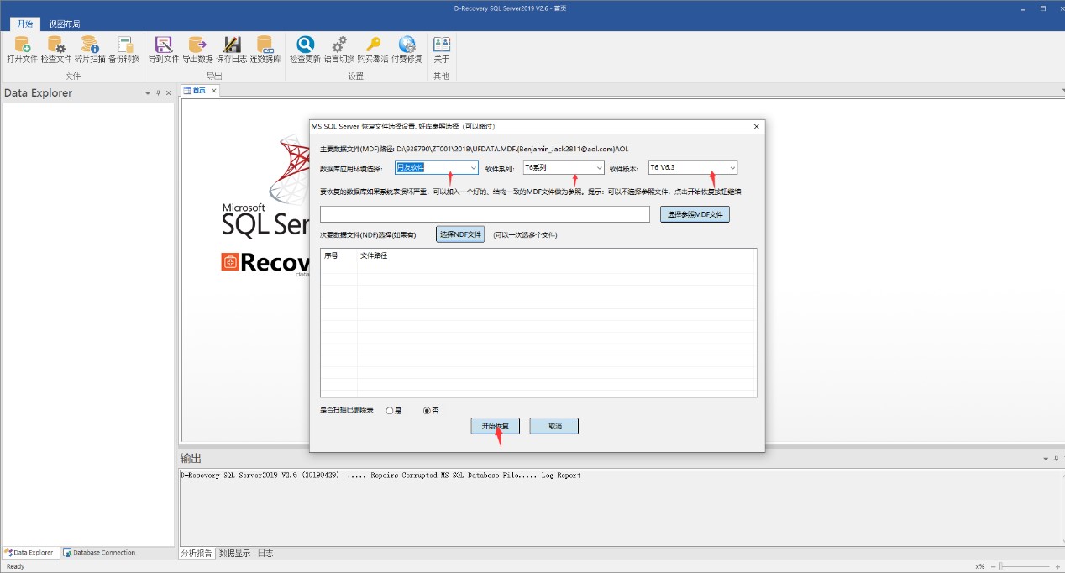Click the D-Recovery log report line in output
Screen dimensions: 1065x573
point(380,476)
